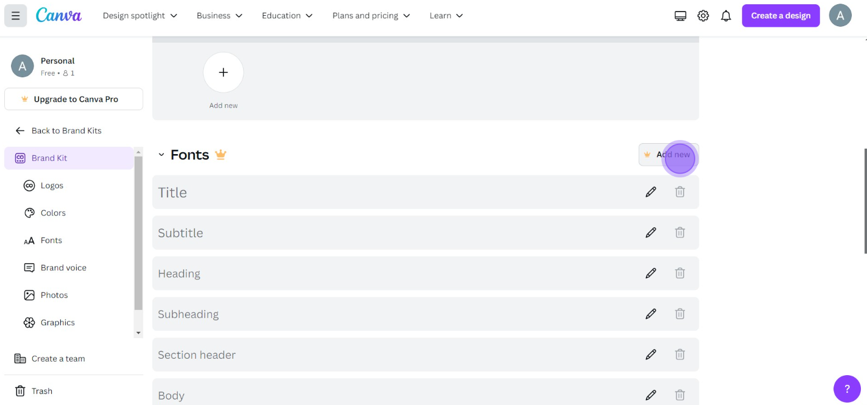Open the Plans and pricing dropdown
This screenshot has height=405, width=867.
371,16
